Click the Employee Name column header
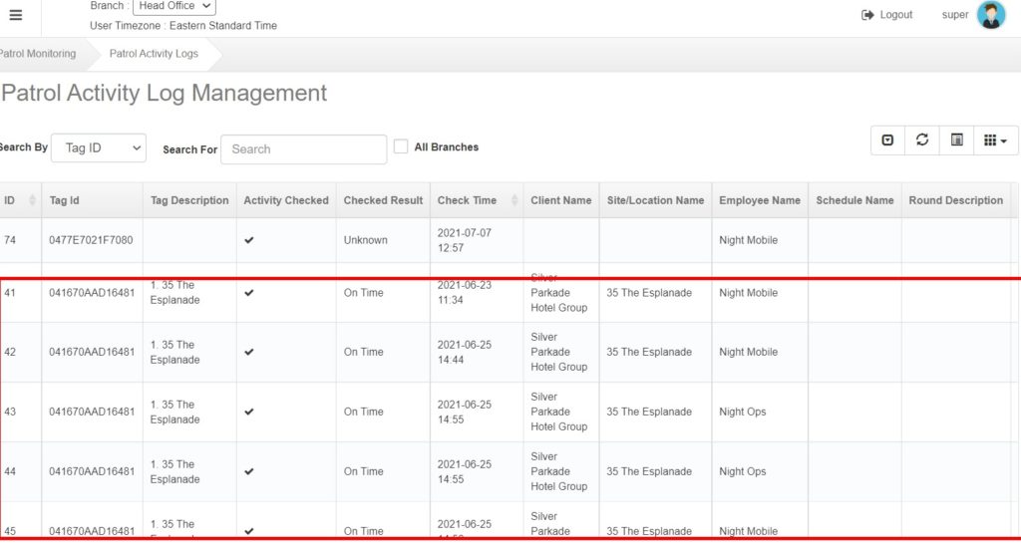Viewport: 1021px width, 557px height. (759, 200)
